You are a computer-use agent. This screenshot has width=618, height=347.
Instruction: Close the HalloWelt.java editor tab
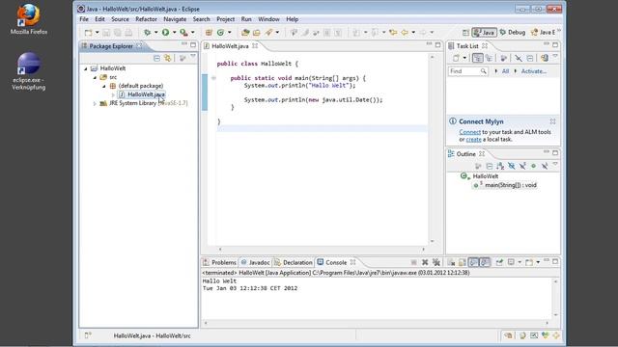point(255,46)
